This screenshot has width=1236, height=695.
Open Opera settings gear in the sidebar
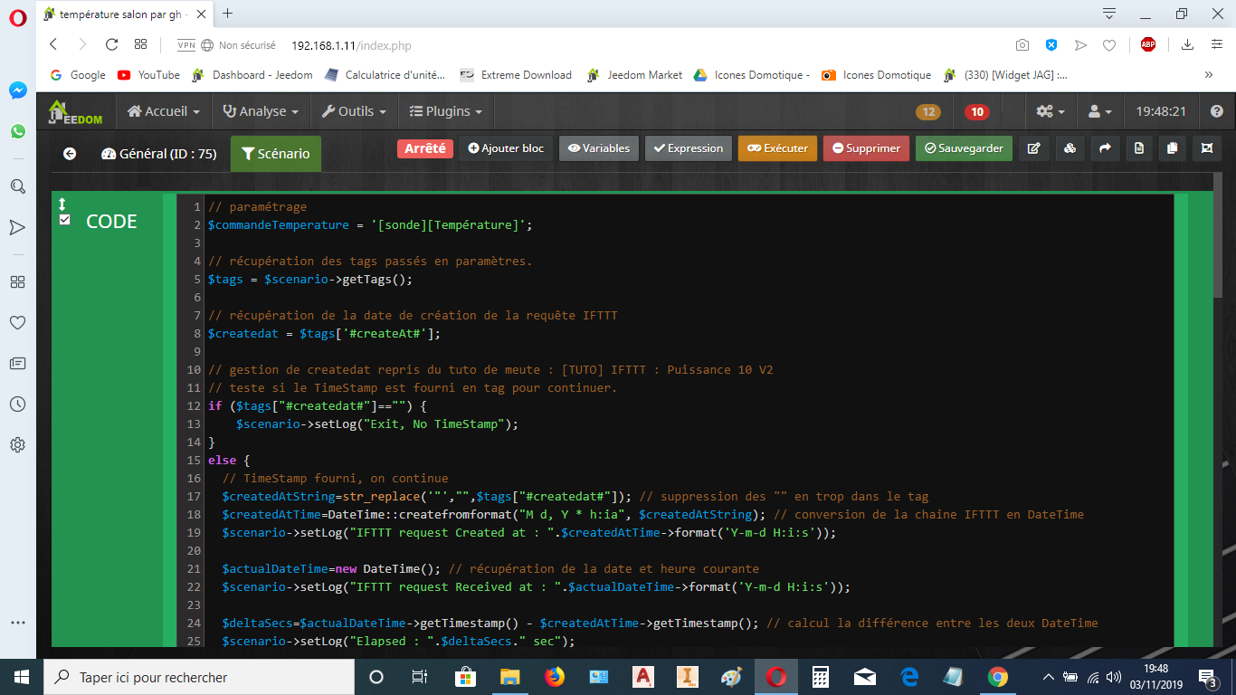click(x=17, y=445)
